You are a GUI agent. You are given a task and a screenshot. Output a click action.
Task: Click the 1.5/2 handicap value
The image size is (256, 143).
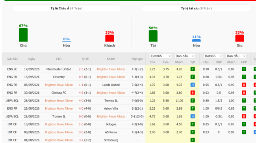coord(219,101)
